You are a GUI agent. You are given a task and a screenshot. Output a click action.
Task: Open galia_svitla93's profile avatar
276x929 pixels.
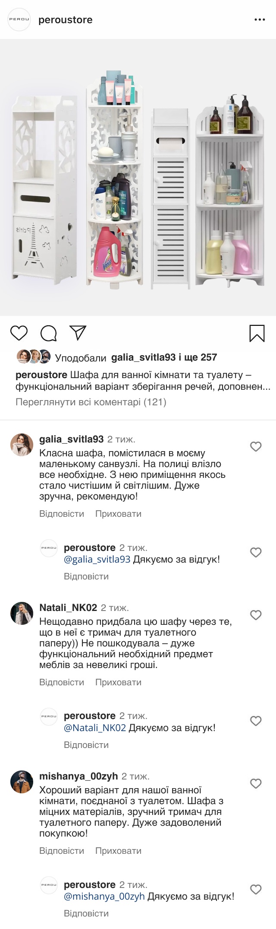coord(22,445)
